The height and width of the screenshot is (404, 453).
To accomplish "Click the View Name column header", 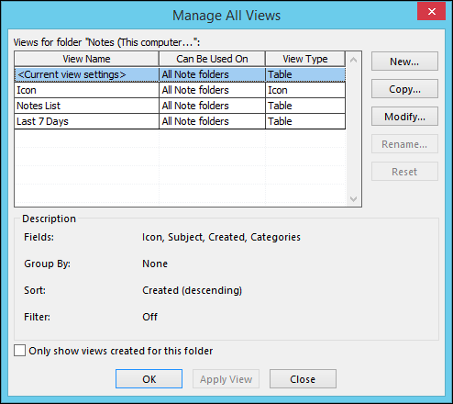I will 86,59.
